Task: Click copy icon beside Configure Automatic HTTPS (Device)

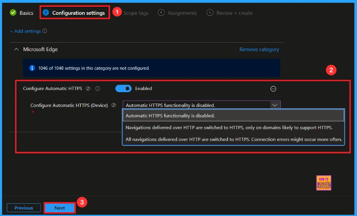Action: click(114, 105)
